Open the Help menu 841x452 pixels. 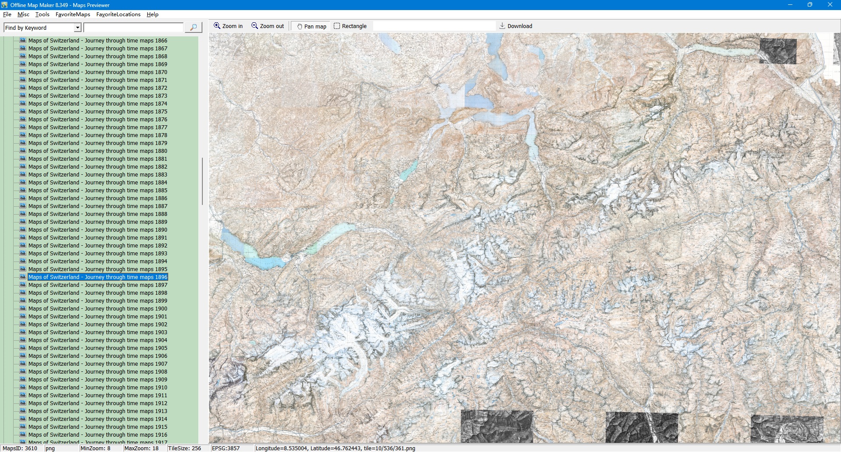coord(152,14)
